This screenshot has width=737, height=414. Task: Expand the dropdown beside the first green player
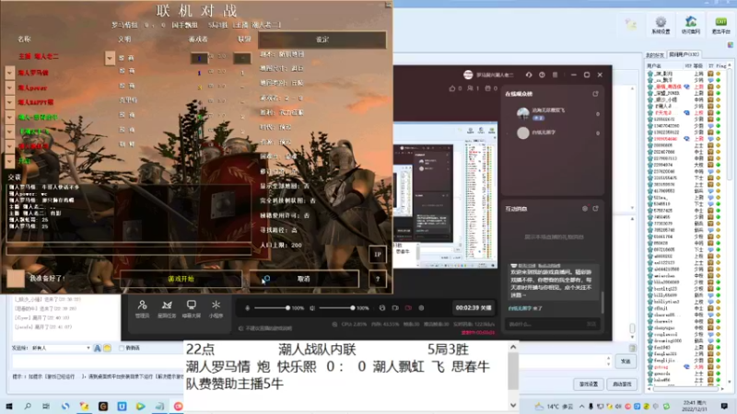[10, 117]
